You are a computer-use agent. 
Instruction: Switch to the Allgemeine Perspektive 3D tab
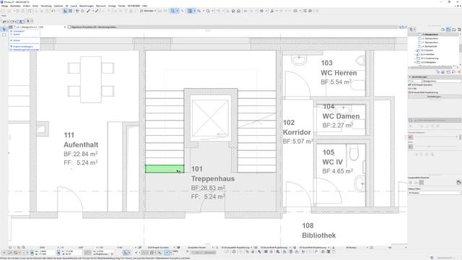pos(94,27)
